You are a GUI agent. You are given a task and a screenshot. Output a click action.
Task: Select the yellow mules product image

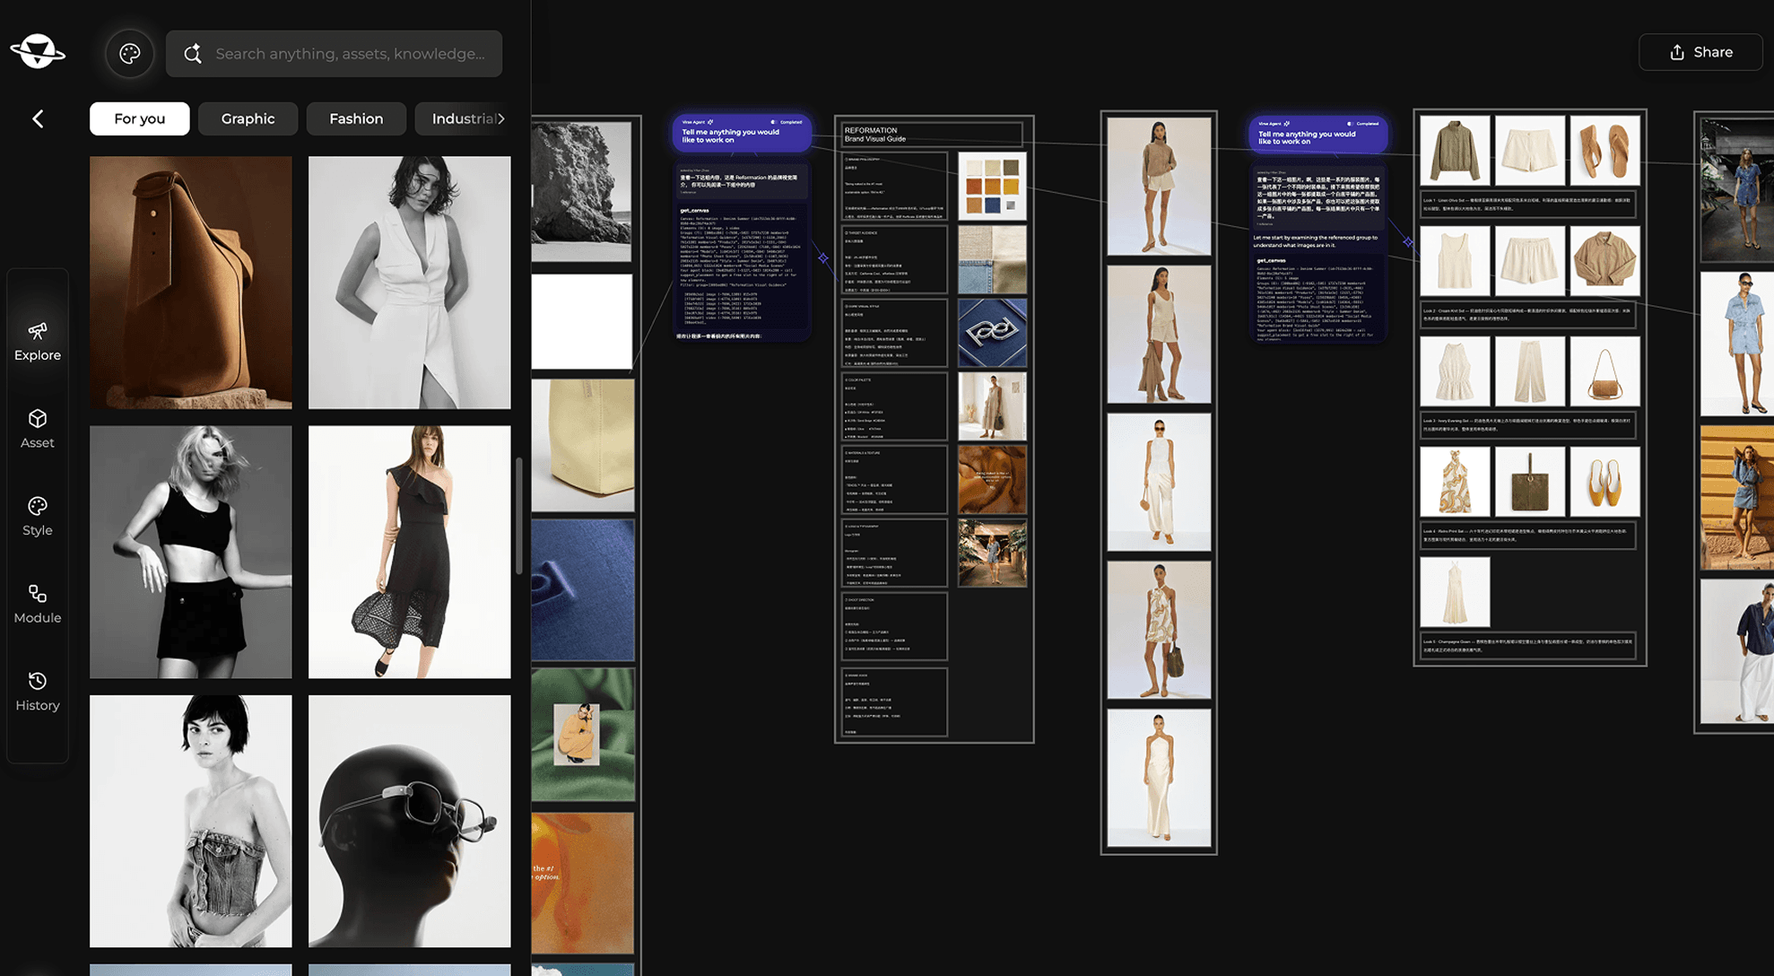pyautogui.click(x=1604, y=482)
